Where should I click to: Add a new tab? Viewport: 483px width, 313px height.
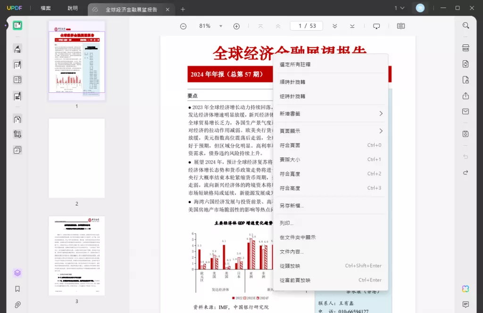[x=183, y=9]
